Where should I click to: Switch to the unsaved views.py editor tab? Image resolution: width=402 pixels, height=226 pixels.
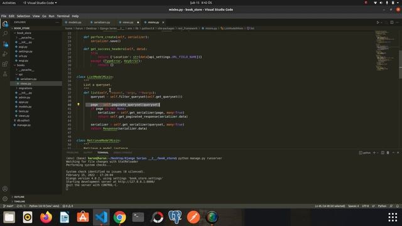pyautogui.click(x=128, y=23)
